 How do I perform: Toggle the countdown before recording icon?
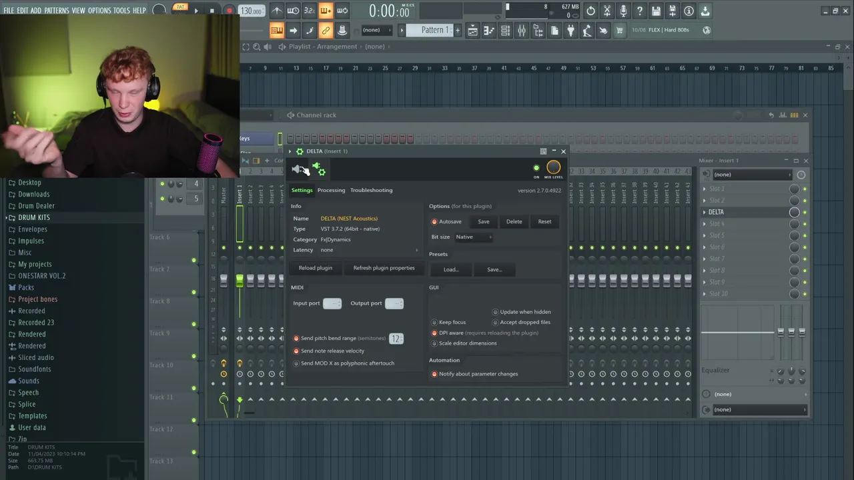coord(310,11)
